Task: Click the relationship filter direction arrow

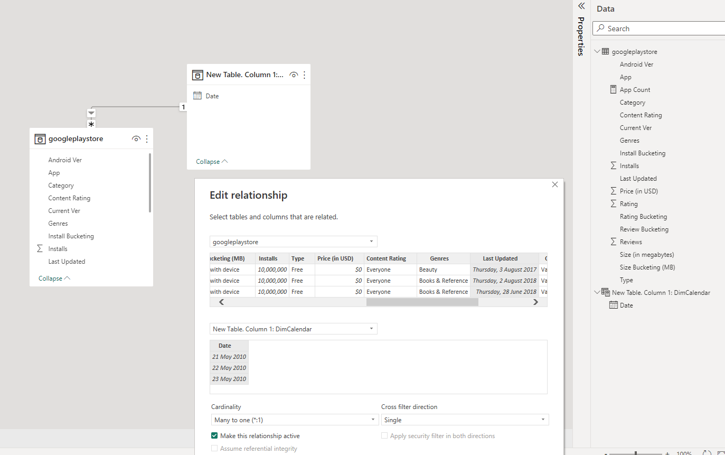Action: 91,113
